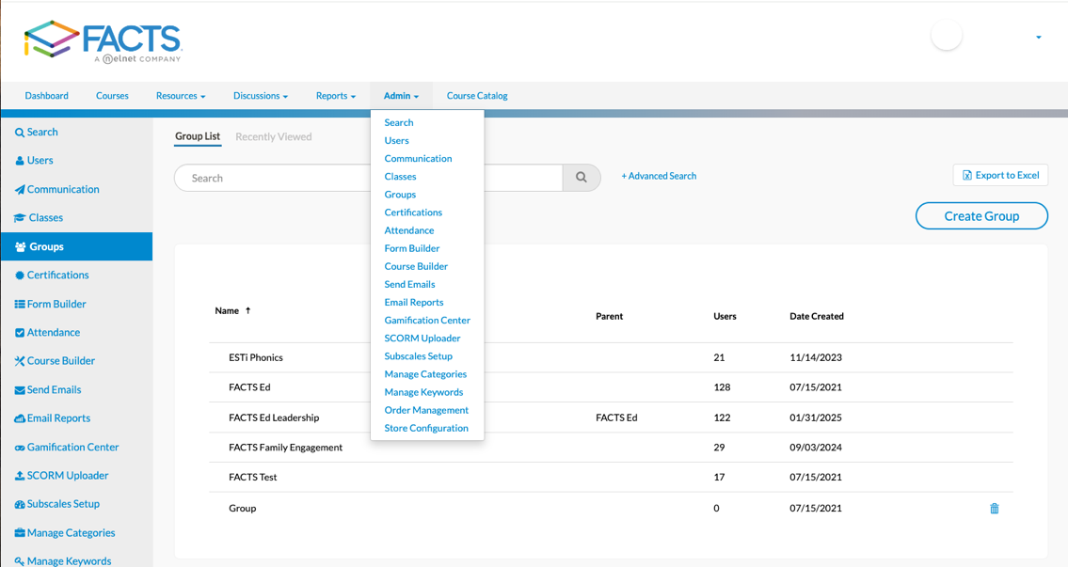This screenshot has height=567, width=1068.
Task: Click the chart icon beside sidebar Email Reports
Action: pyautogui.click(x=20, y=418)
